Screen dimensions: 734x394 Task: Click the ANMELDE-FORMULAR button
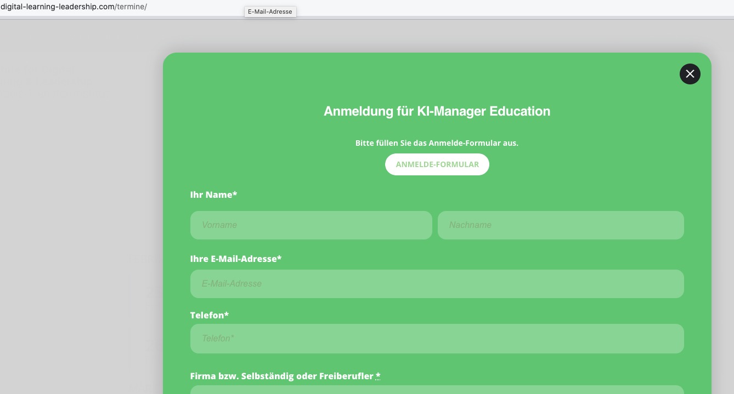click(x=437, y=164)
